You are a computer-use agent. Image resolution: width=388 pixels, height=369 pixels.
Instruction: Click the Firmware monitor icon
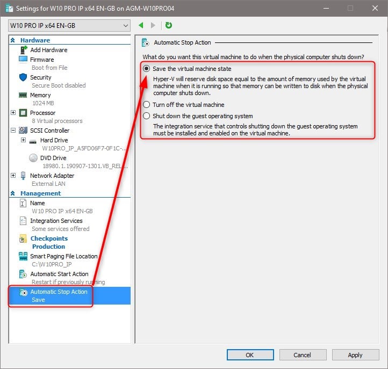coord(23,60)
